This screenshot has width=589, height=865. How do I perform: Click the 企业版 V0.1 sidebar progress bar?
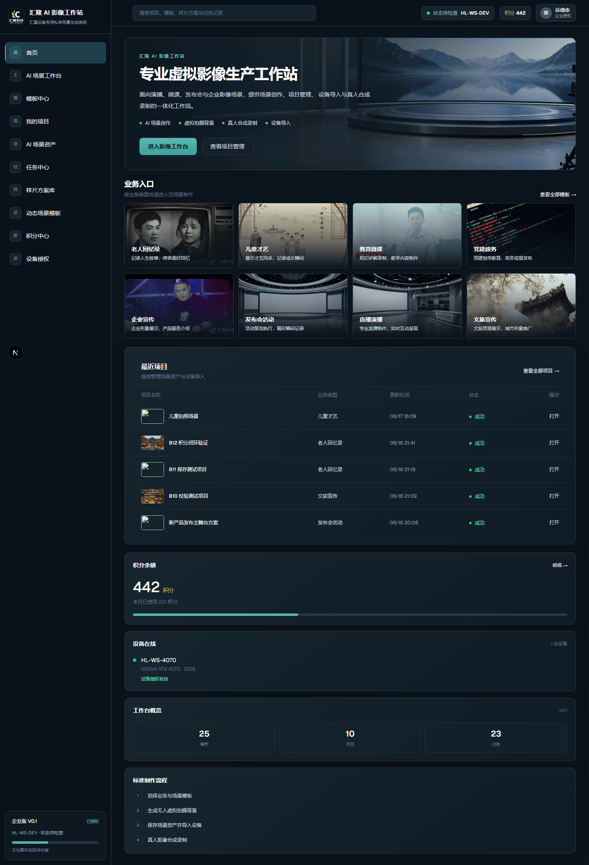[55, 843]
